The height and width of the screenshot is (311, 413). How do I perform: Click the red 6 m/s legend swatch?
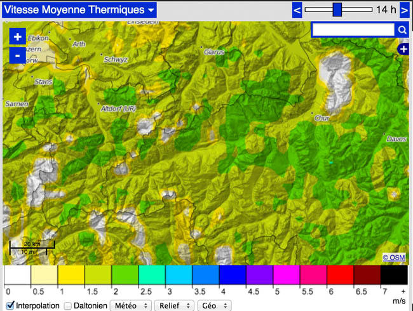coord(340,275)
